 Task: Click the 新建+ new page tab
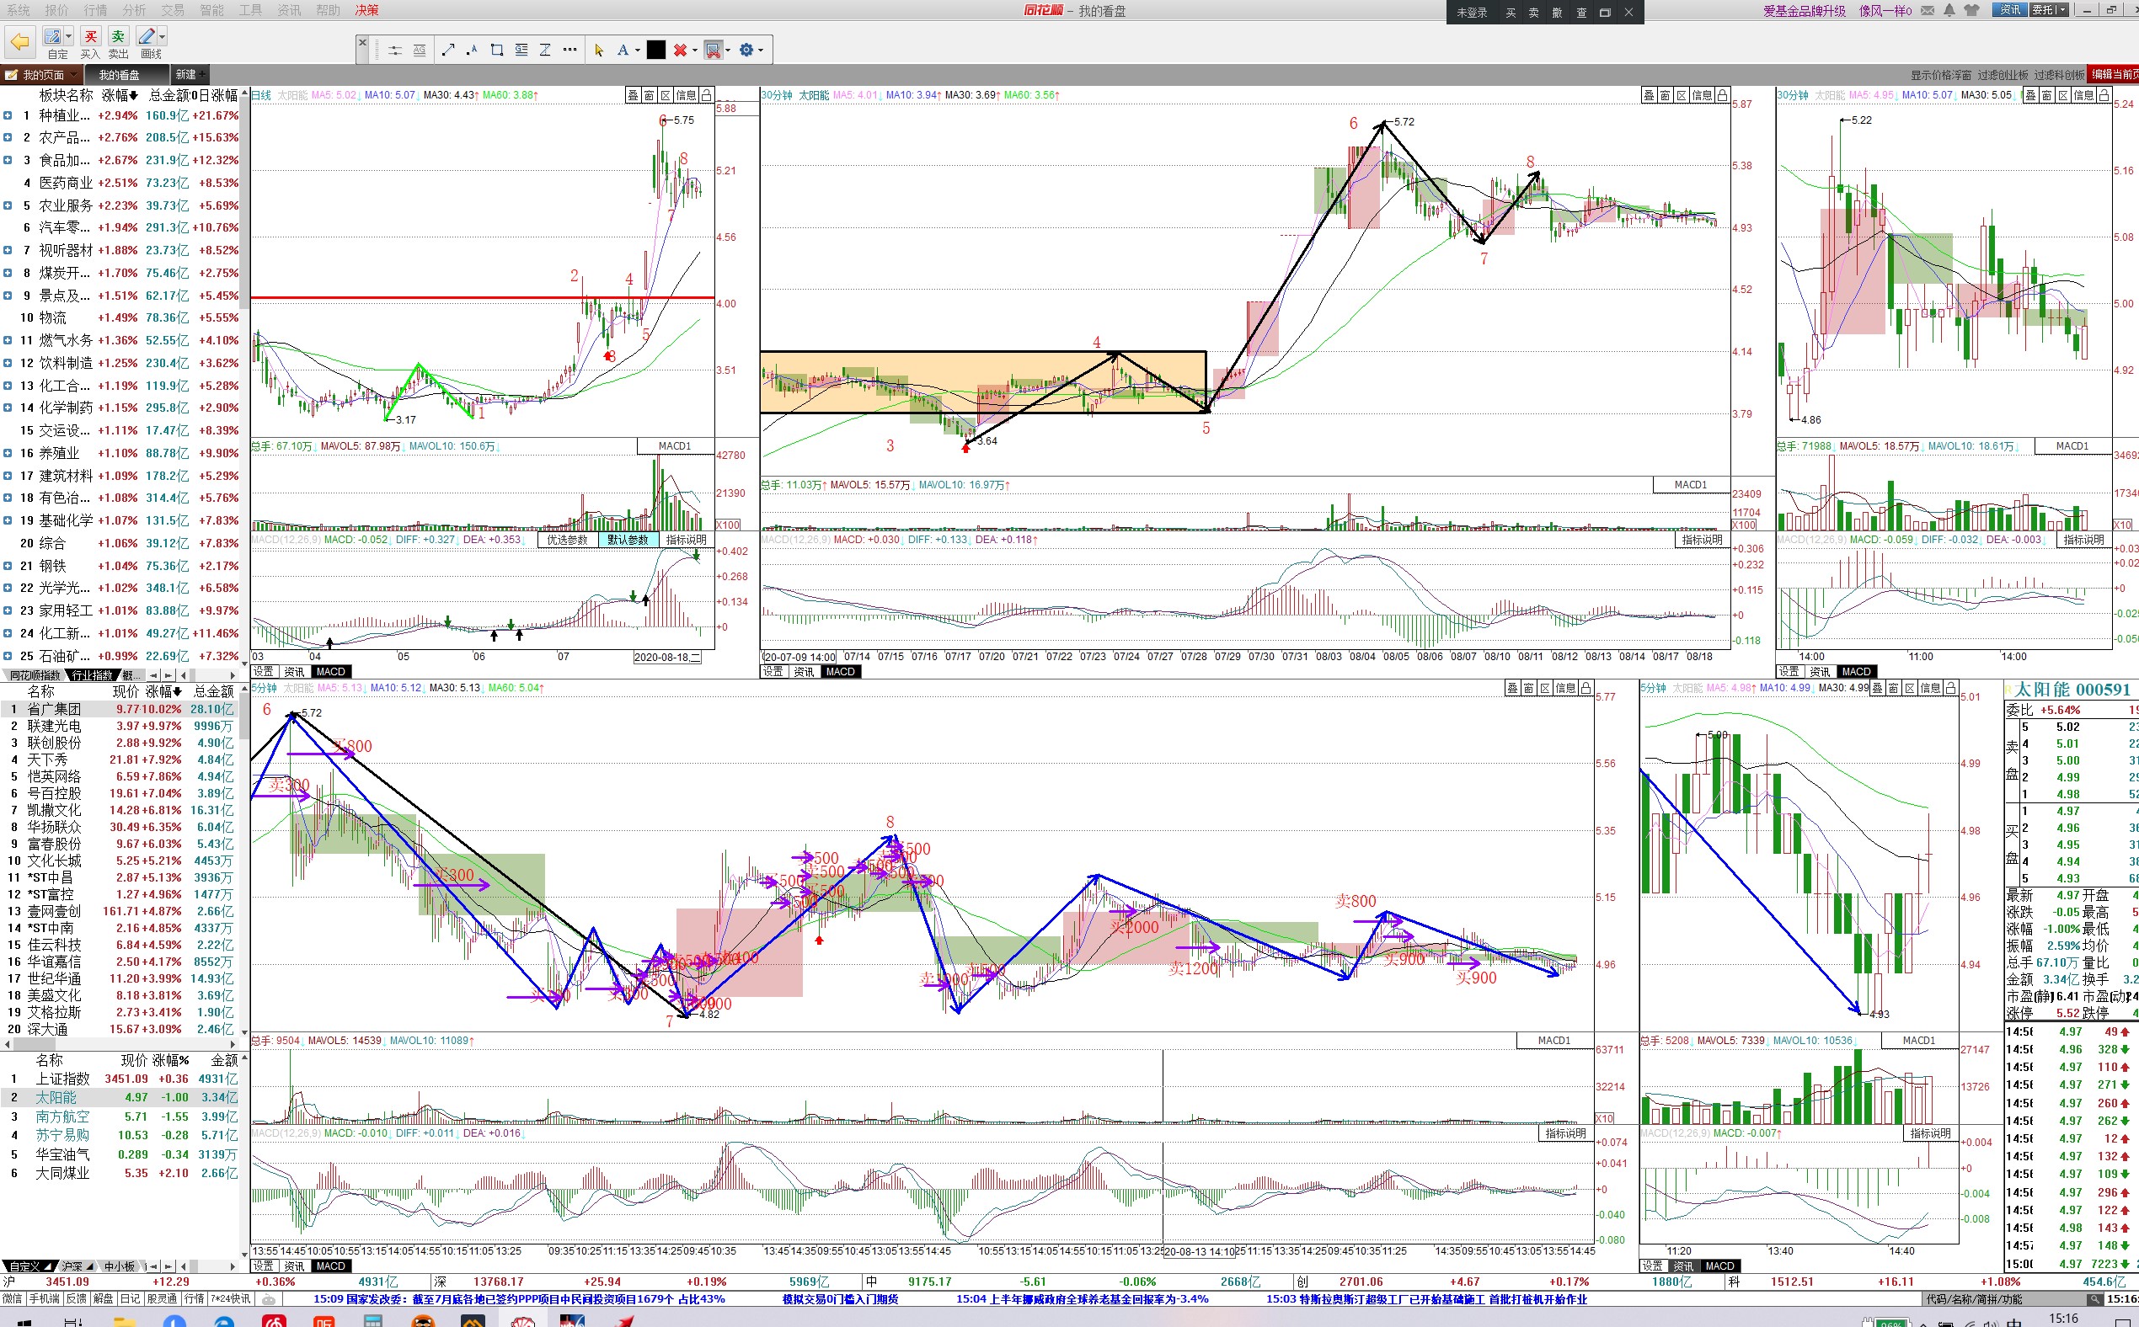click(x=190, y=75)
